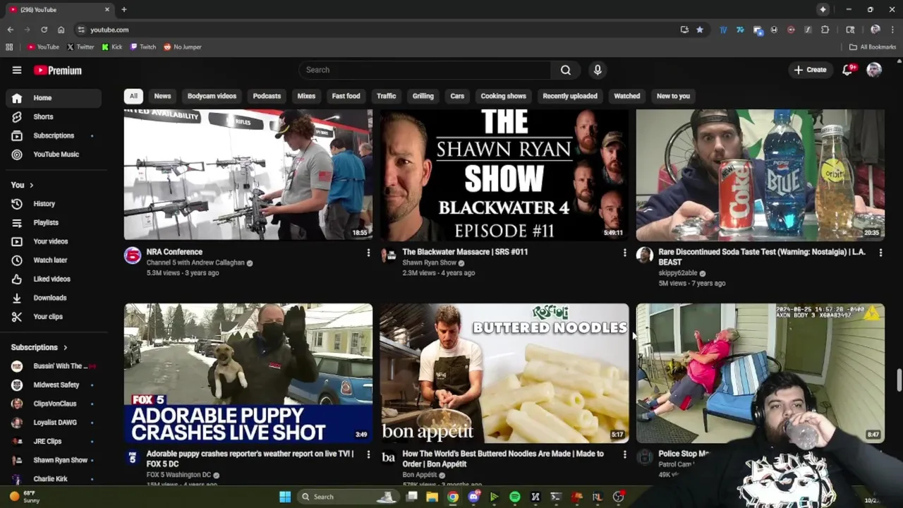Click the YouTube Premium logo
The height and width of the screenshot is (508, 903).
[x=58, y=70]
